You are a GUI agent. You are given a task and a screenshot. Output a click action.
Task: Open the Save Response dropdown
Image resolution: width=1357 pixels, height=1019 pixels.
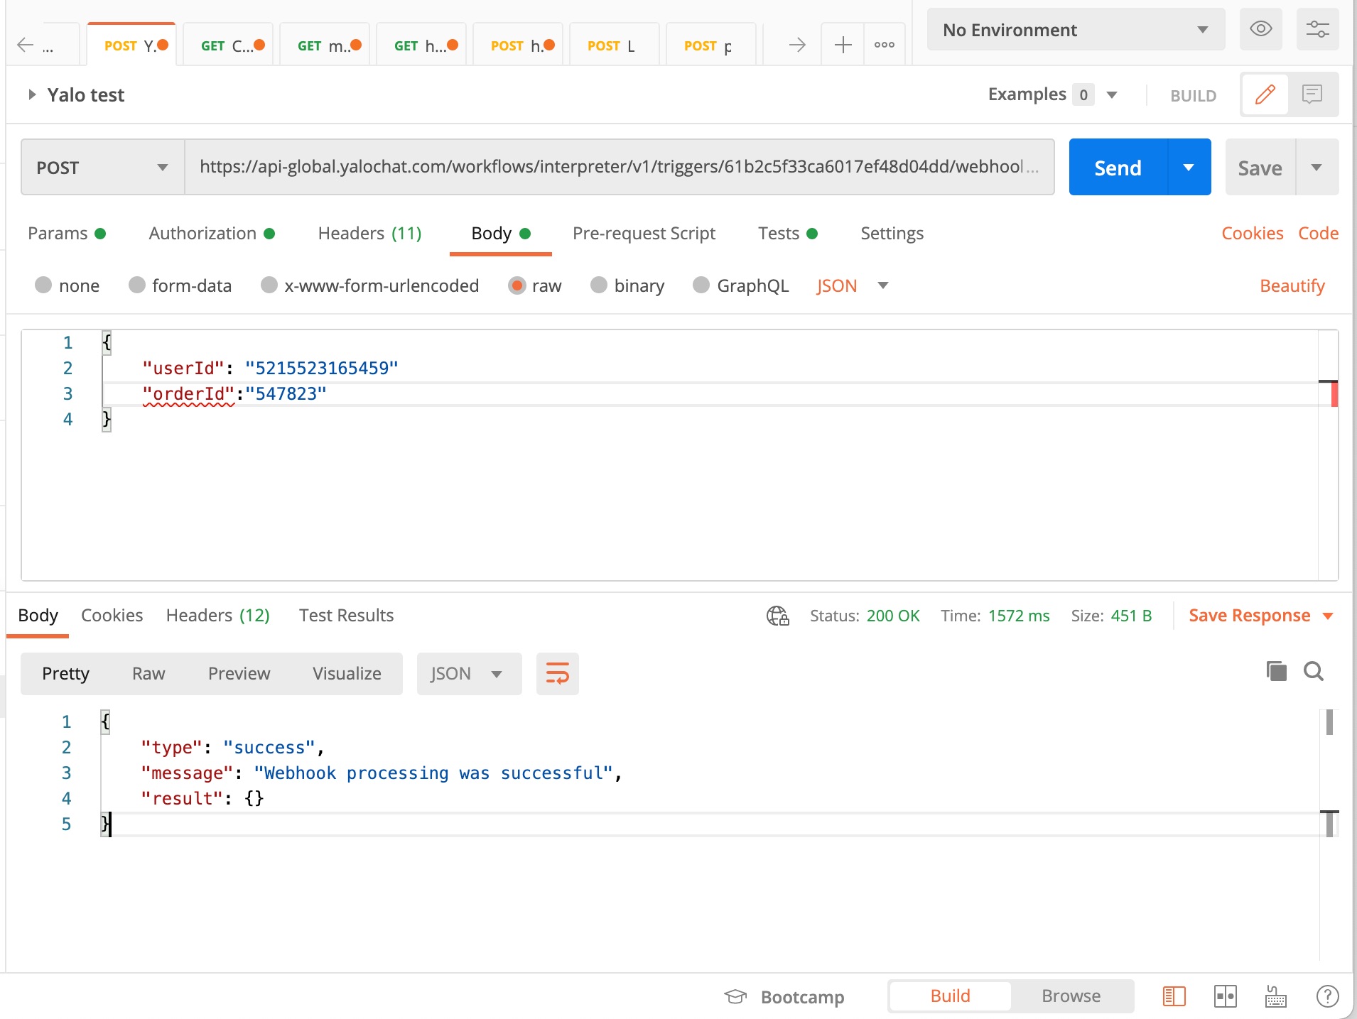(1261, 616)
